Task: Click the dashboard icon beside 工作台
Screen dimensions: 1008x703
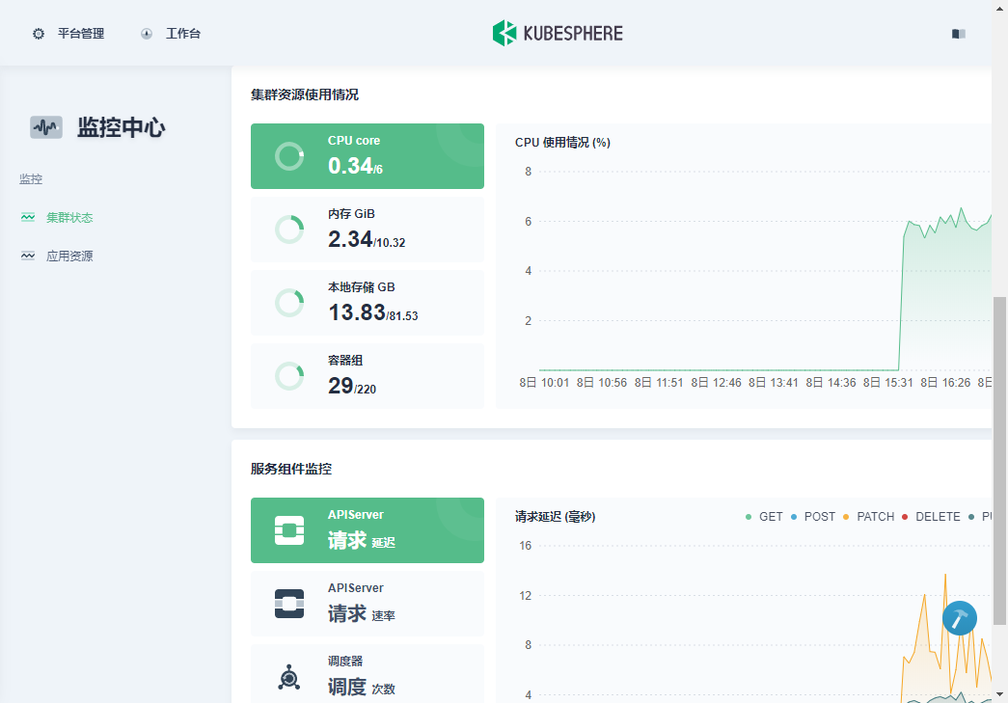Action: 147,34
